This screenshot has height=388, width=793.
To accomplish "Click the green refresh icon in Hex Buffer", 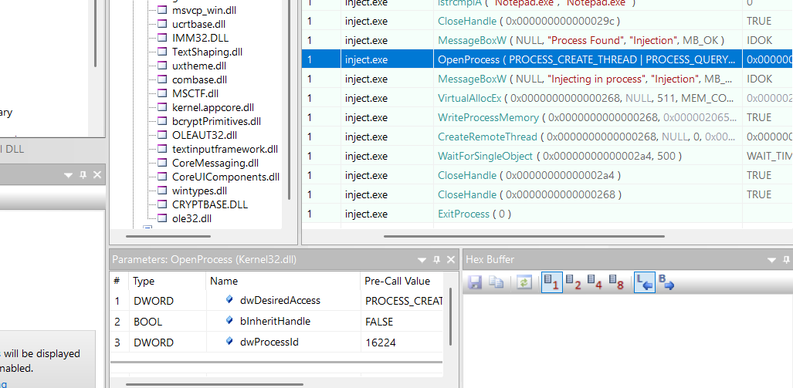I will 524,283.
